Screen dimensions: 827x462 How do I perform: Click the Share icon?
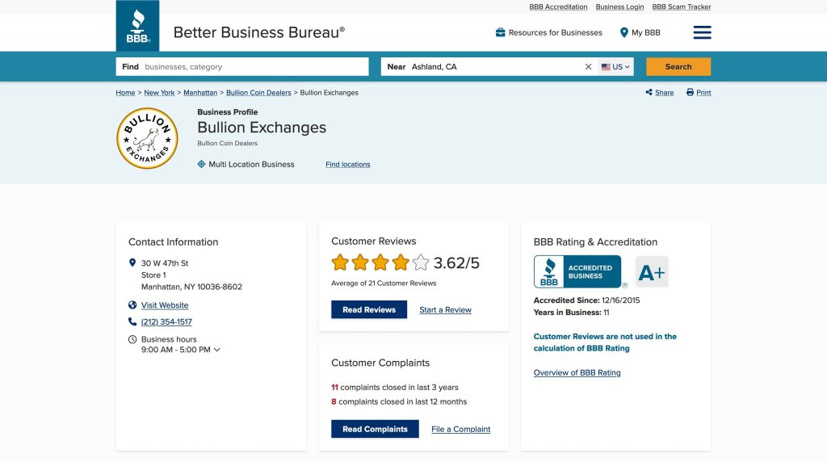649,93
